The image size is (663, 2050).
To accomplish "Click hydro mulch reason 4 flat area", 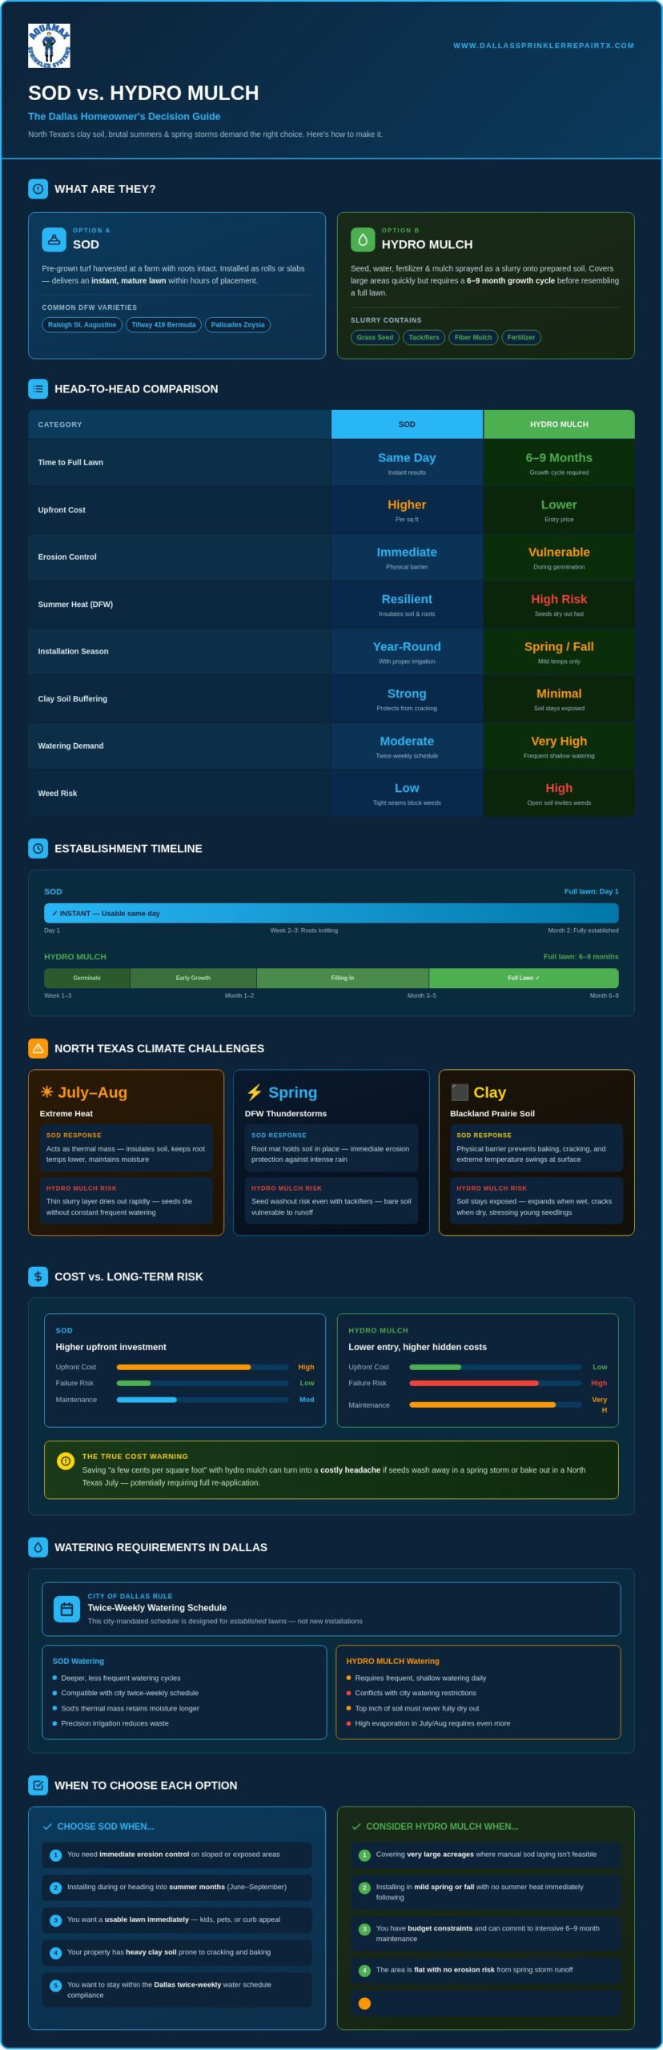I will tap(486, 1970).
